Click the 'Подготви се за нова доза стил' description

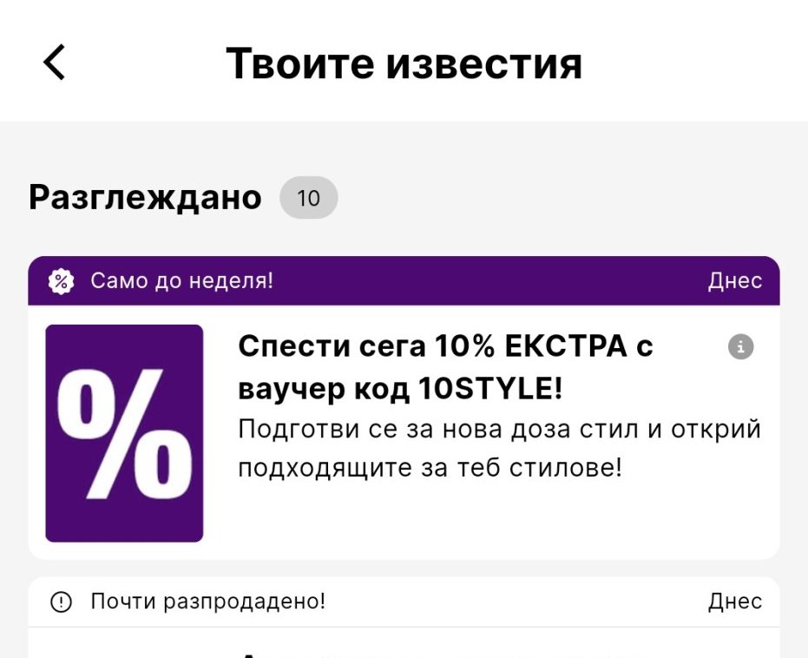point(499,429)
